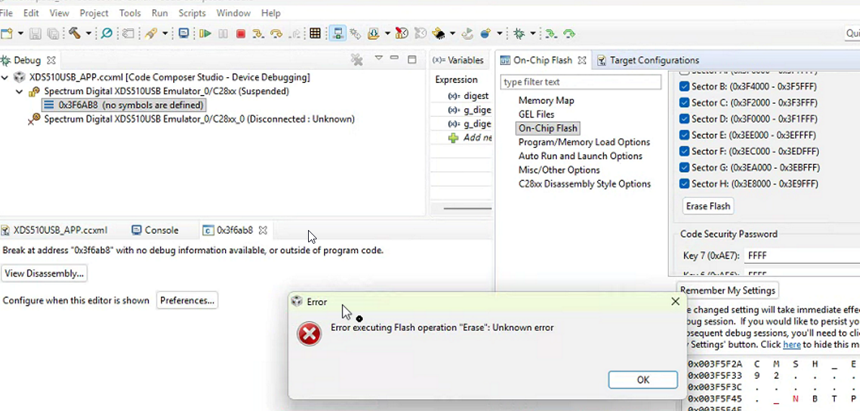Switch to the XDS510USB_APP.ccxml editor tab
Screen dimensions: 860x411
54,230
